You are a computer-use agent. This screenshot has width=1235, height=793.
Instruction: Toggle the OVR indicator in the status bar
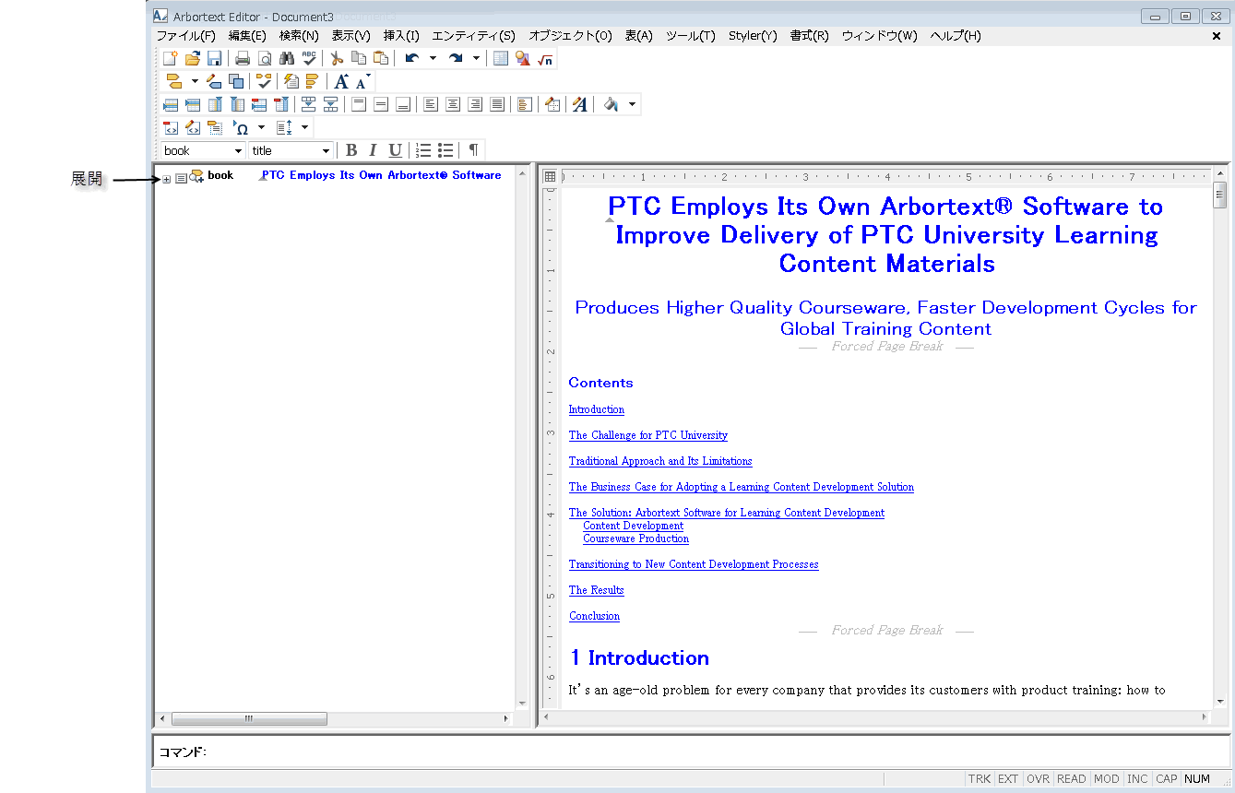pyautogui.click(x=1039, y=779)
